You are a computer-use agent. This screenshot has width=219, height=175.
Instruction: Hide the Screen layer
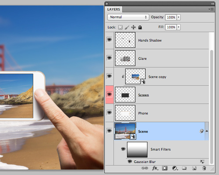click(x=109, y=94)
